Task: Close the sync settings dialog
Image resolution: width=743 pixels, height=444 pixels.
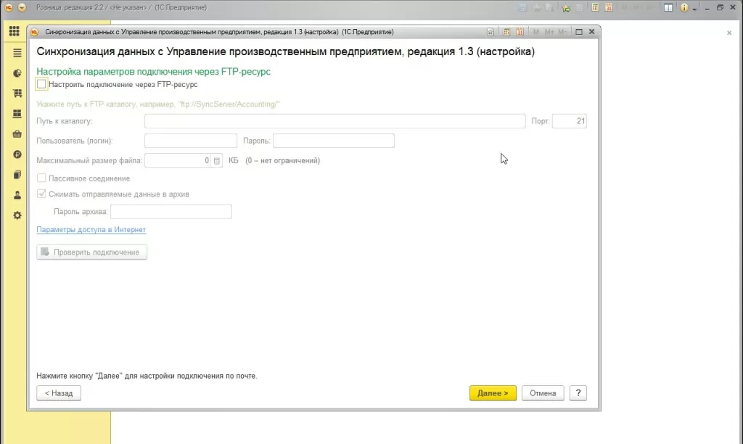Action: pyautogui.click(x=592, y=32)
